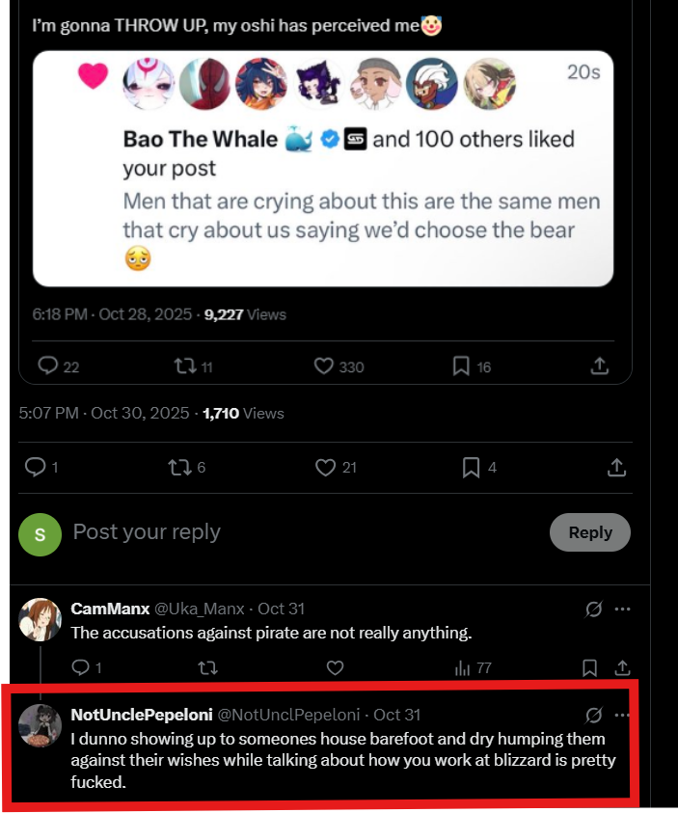
Task: Open NotUnclePepeloni's profile name link
Action: tap(140, 715)
